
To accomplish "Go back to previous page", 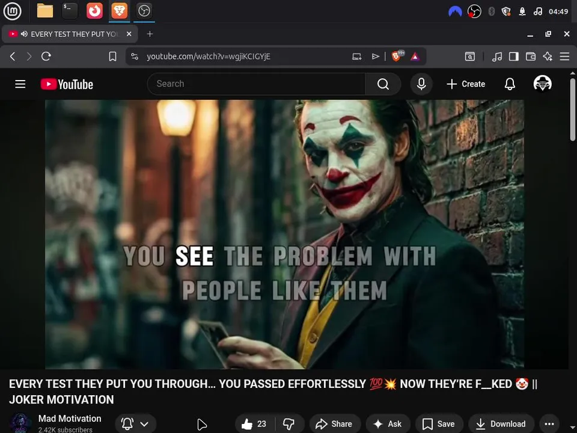I will (x=13, y=57).
